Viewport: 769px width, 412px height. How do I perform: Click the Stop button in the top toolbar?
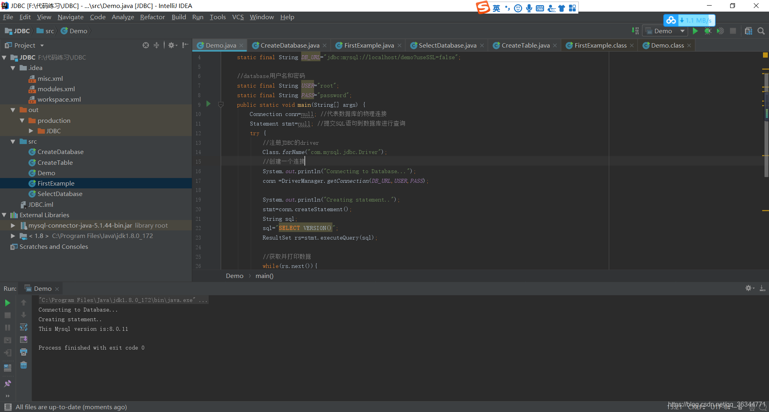(x=733, y=31)
